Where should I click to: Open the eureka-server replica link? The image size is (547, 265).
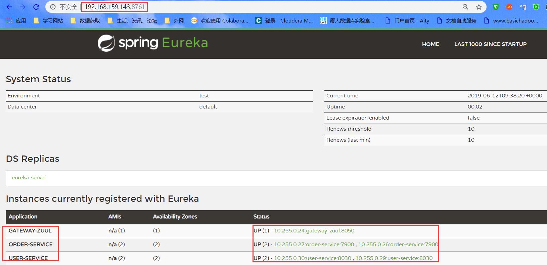pos(29,177)
